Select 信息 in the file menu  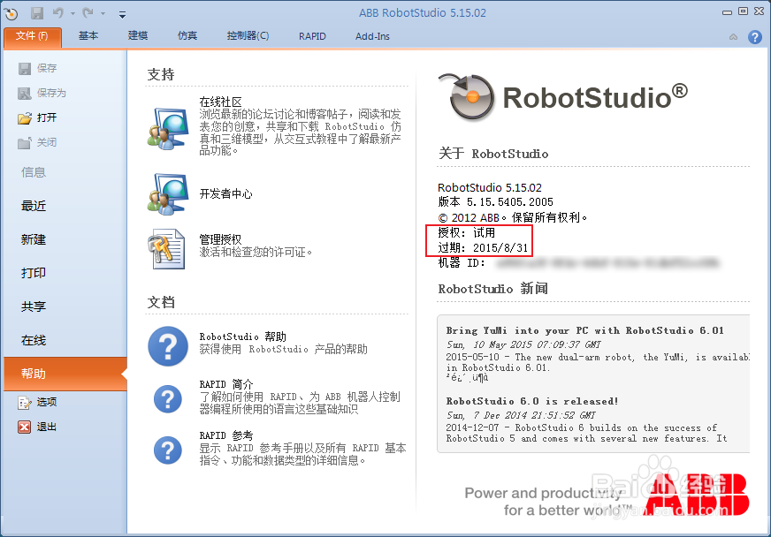34,172
